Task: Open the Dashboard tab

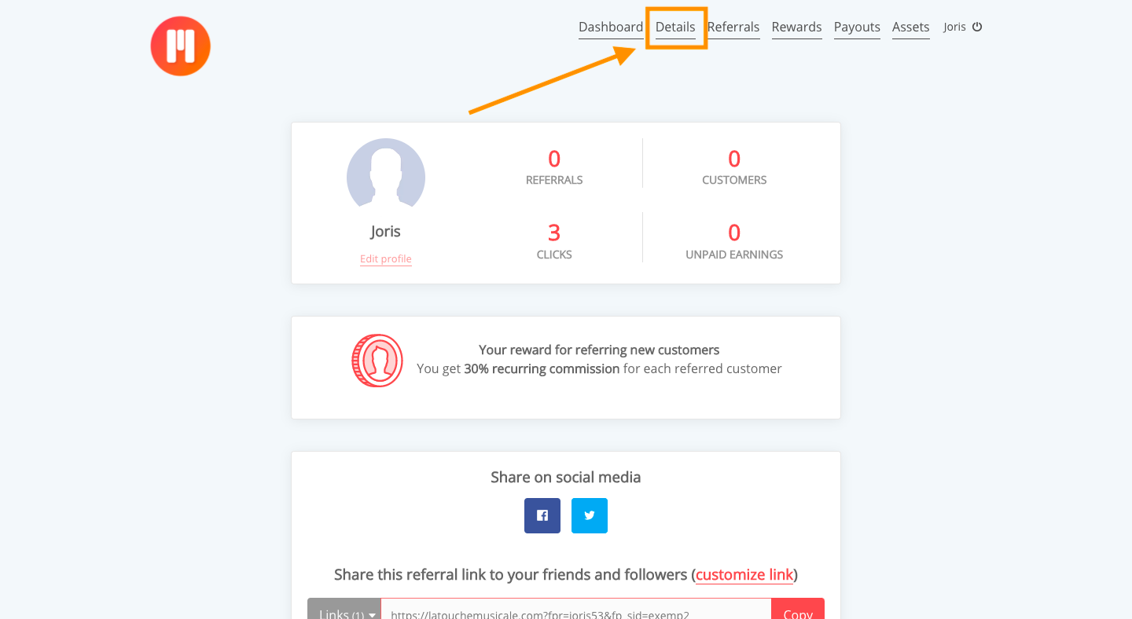Action: pyautogui.click(x=611, y=27)
